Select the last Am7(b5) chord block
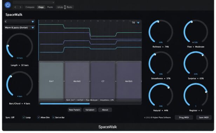216x133 pixels. coord(129,81)
